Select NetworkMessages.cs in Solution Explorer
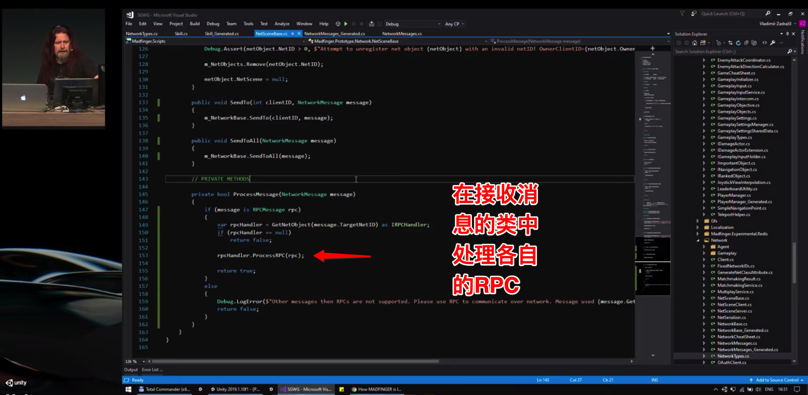Viewport: 808px width, 395px height. 737,343
